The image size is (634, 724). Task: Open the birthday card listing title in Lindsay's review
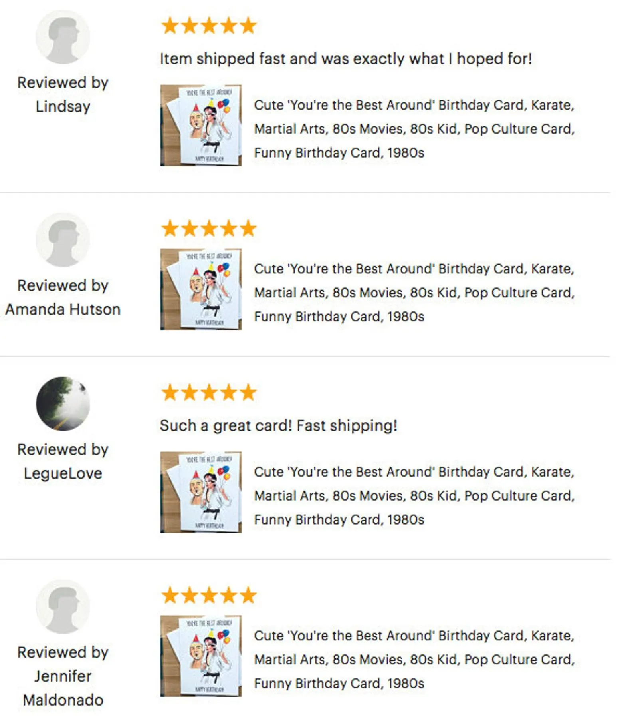[x=414, y=129]
